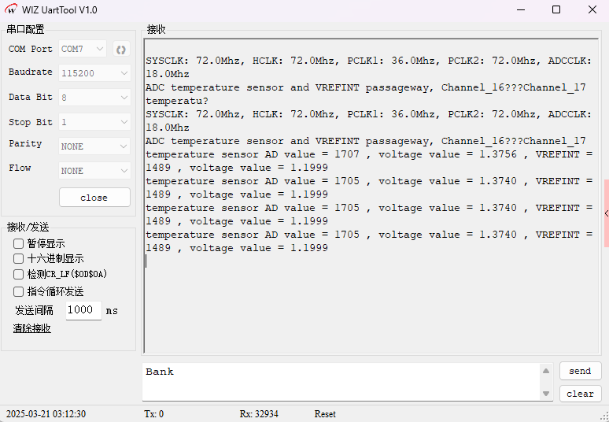Minimize the WIZ UartTool window
Image resolution: width=609 pixels, height=422 pixels.
519,9
